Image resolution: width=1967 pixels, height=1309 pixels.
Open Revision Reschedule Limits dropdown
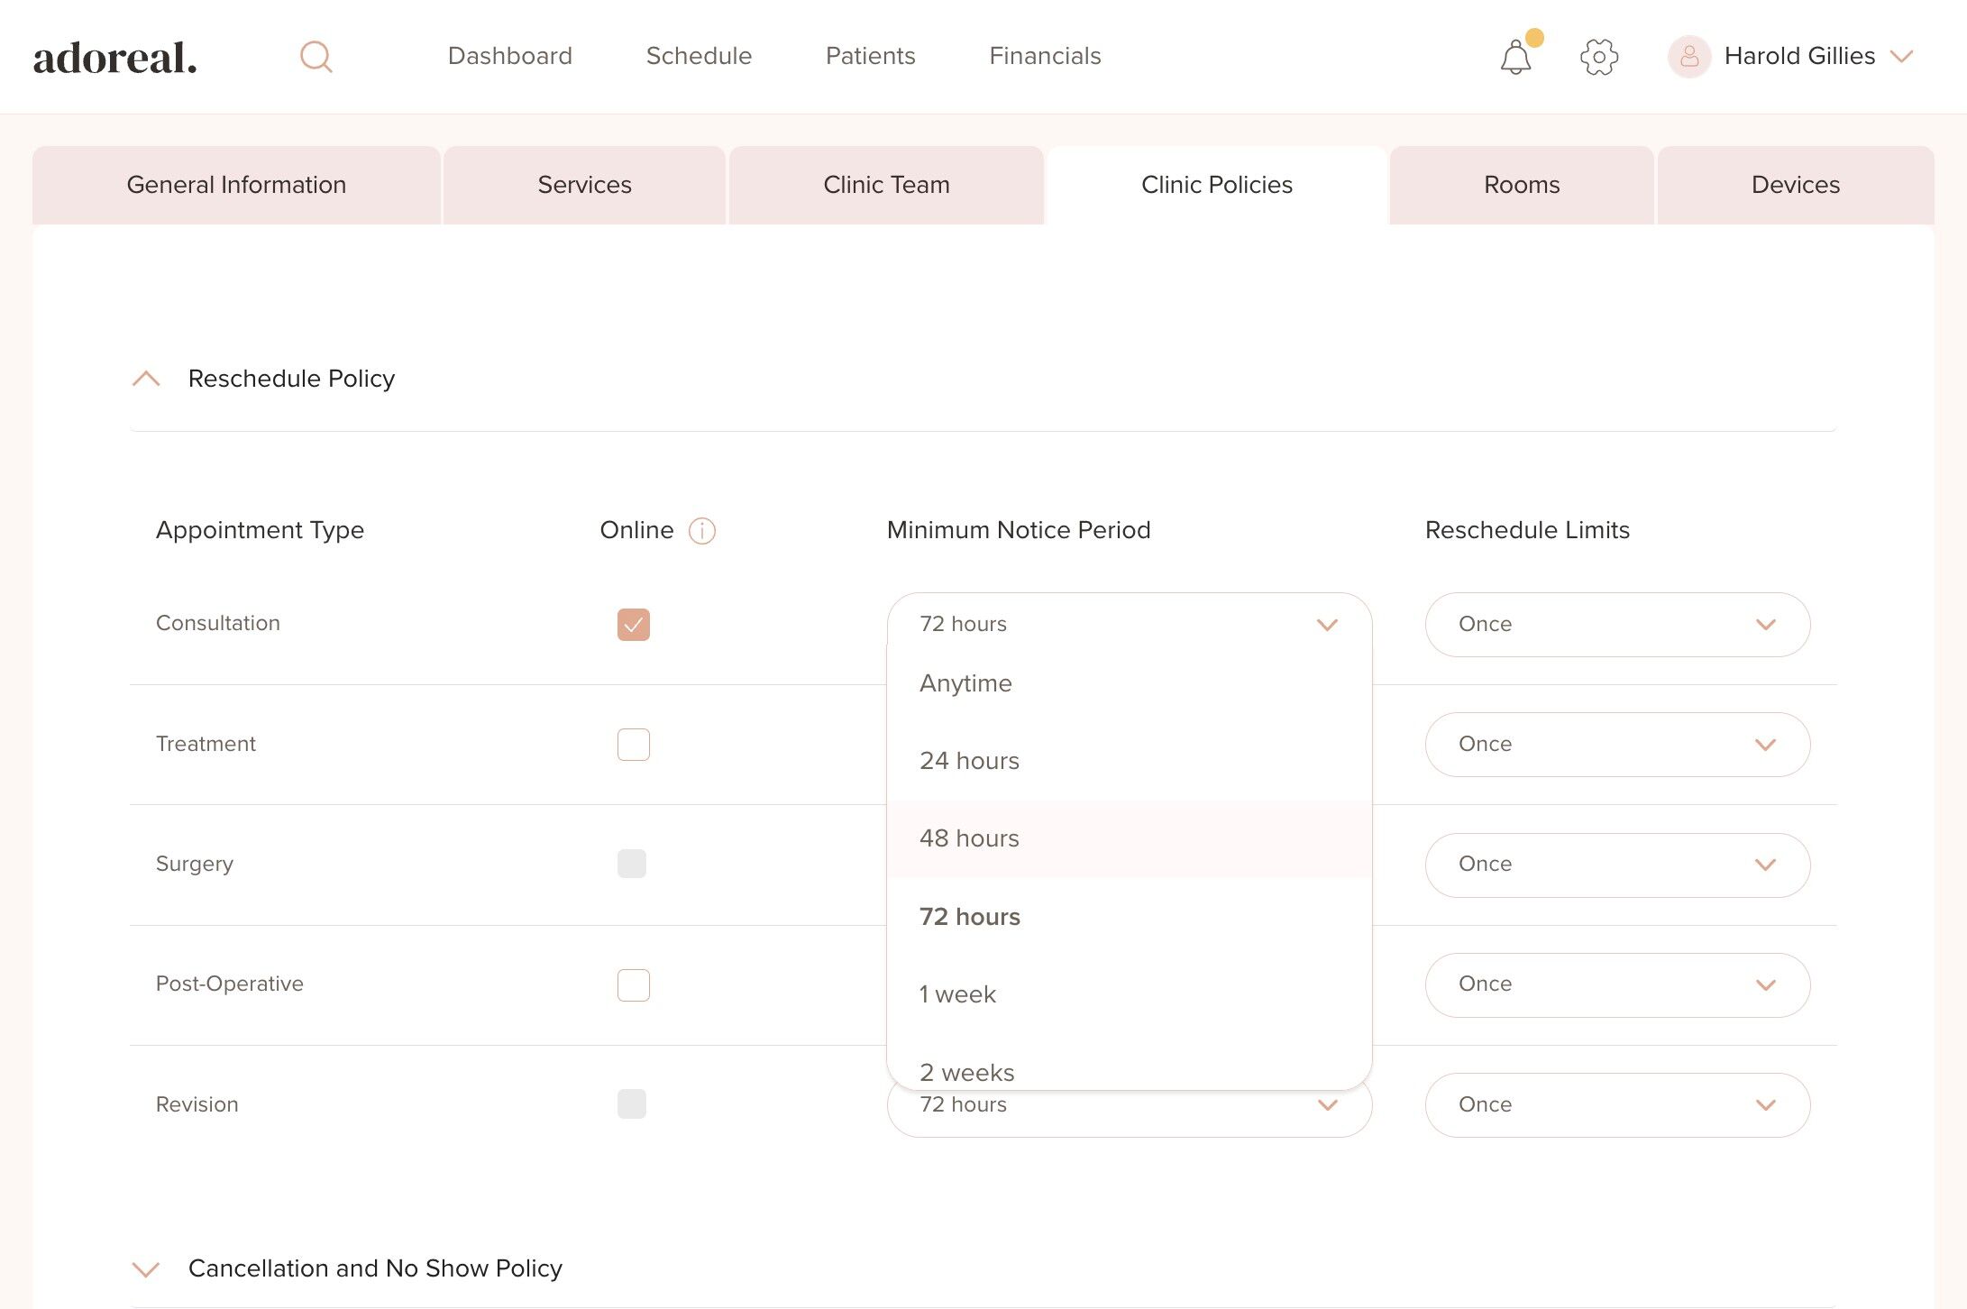(1617, 1104)
